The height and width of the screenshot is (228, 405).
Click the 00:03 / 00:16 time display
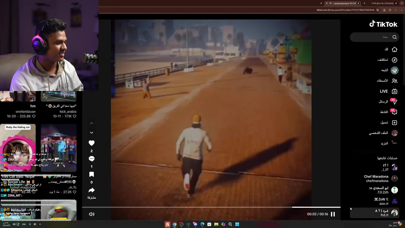(317, 214)
